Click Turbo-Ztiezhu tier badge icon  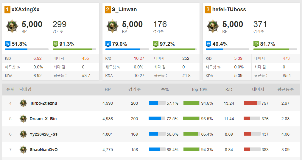pyautogui.click(x=23, y=103)
